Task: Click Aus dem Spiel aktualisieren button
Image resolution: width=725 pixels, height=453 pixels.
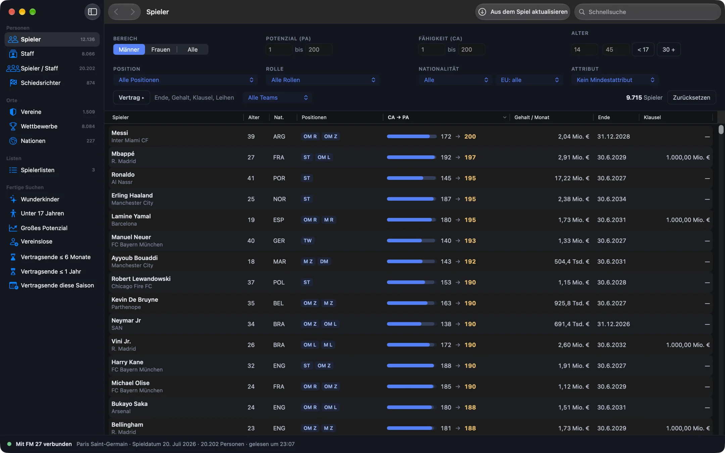Action: (523, 12)
